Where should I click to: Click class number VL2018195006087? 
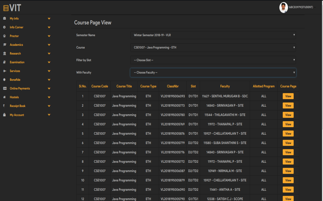tap(173, 171)
